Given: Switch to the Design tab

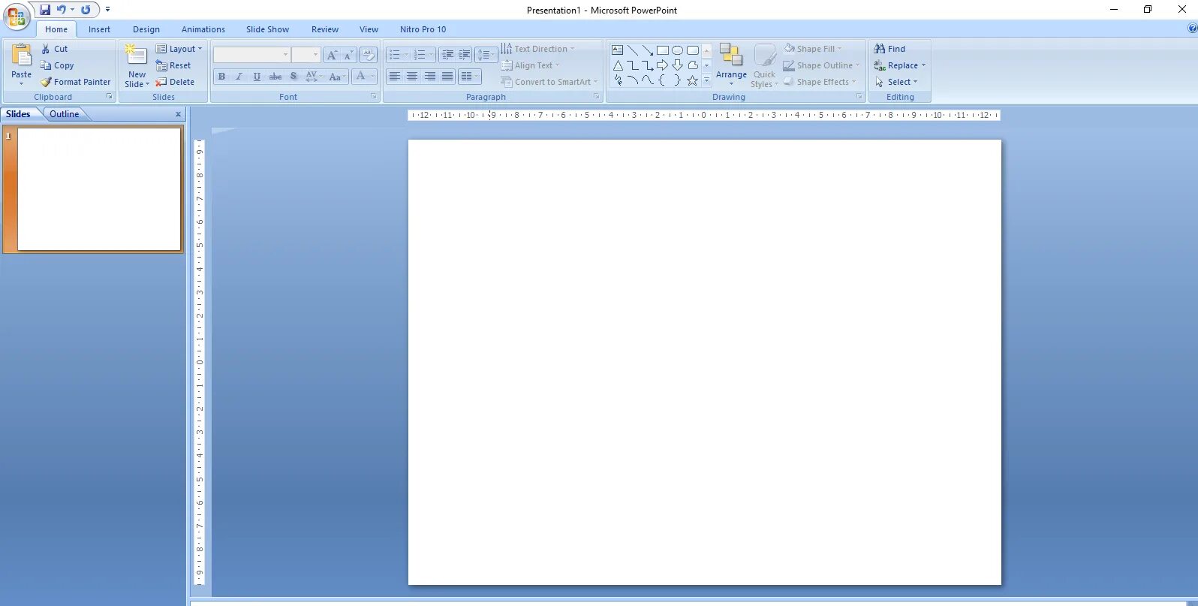Looking at the screenshot, I should 146,29.
